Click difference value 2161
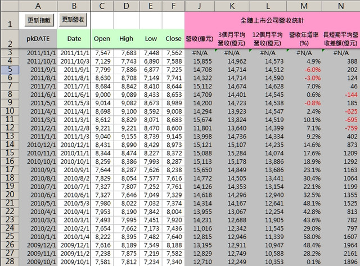 pyautogui.click(x=341, y=254)
